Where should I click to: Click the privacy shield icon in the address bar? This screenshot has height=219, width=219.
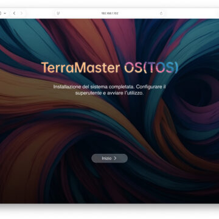point(58,13)
